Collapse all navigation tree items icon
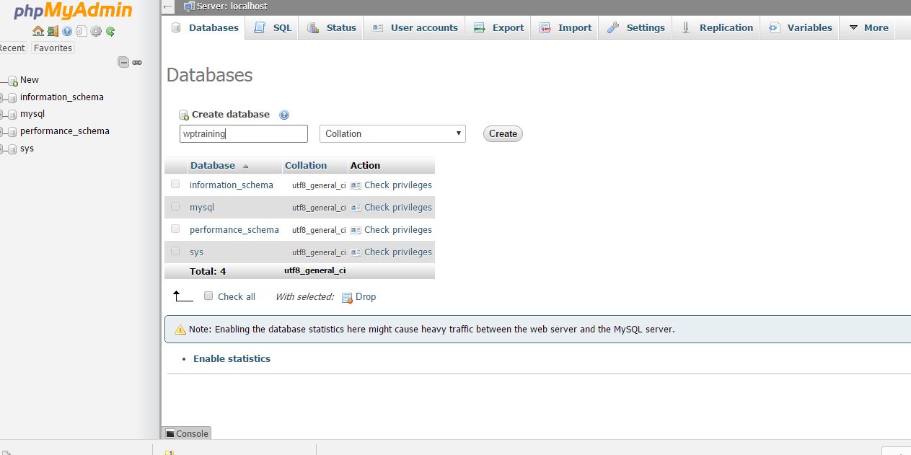This screenshot has height=455, width=911. click(x=123, y=63)
